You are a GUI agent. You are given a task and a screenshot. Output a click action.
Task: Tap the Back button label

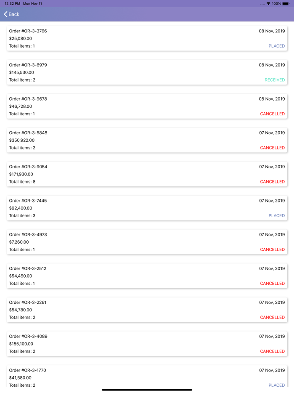click(x=14, y=14)
